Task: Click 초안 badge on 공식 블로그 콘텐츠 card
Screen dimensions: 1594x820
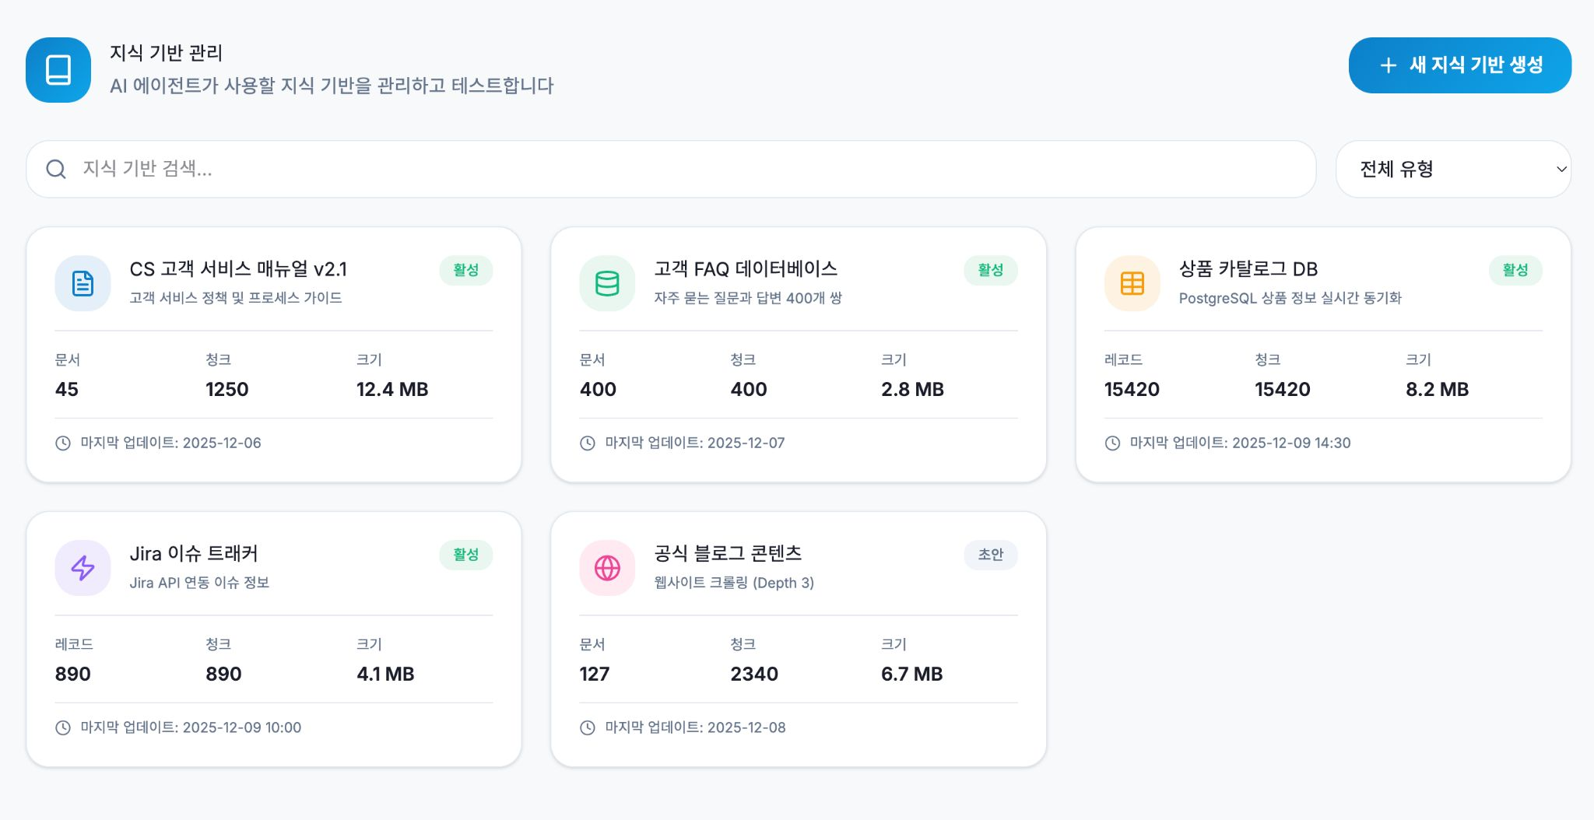Action: [x=991, y=555]
